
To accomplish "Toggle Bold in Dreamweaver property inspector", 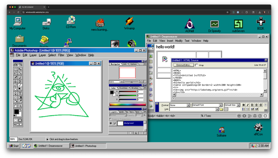I will point(244,105).
